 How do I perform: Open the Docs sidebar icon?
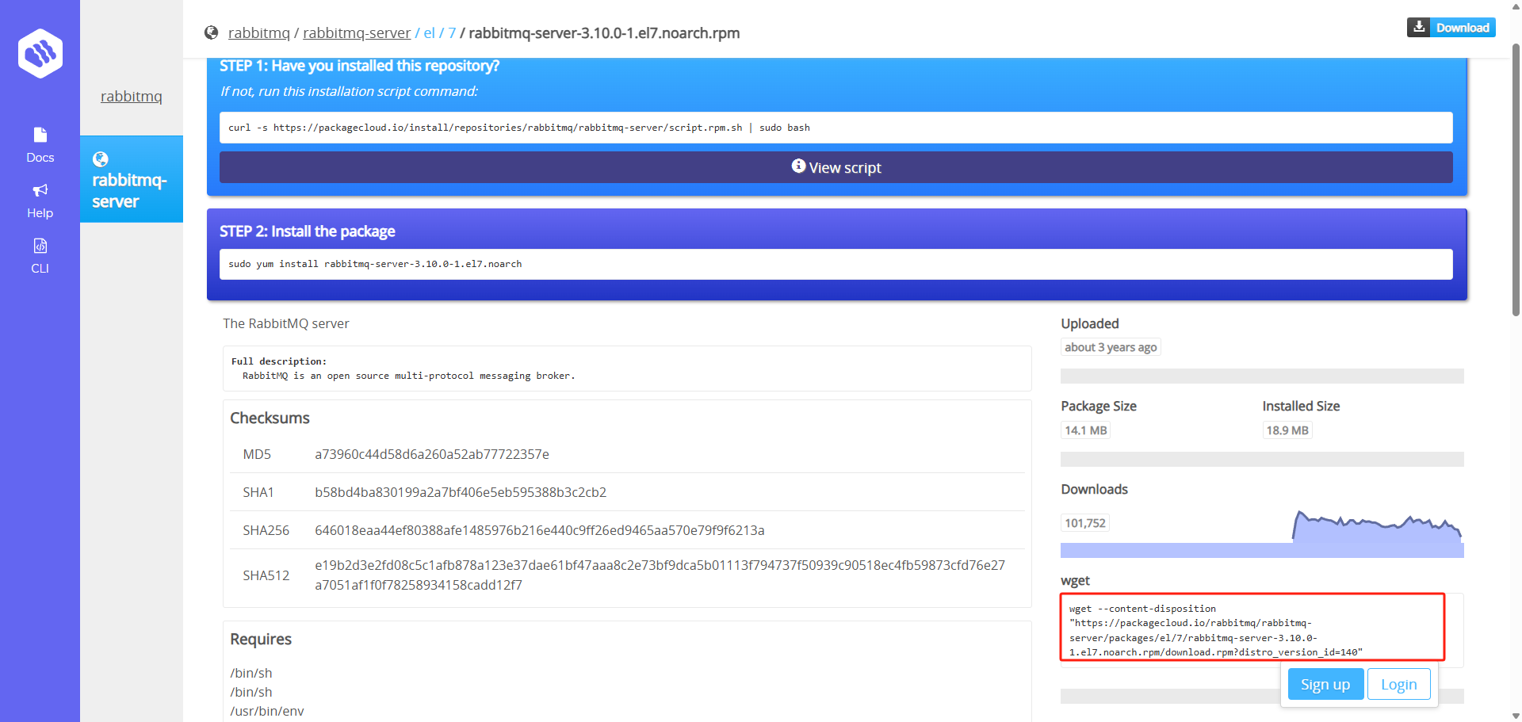[x=40, y=135]
